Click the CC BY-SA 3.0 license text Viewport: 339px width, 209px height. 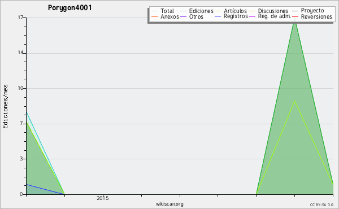[321, 205]
